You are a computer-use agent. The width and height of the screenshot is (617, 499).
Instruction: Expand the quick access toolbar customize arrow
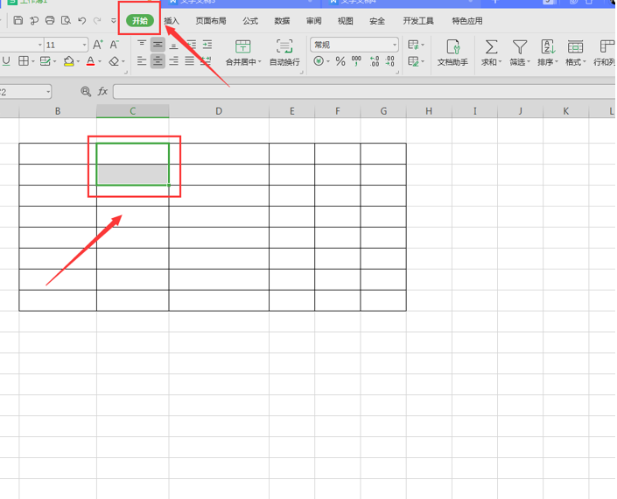point(114,21)
